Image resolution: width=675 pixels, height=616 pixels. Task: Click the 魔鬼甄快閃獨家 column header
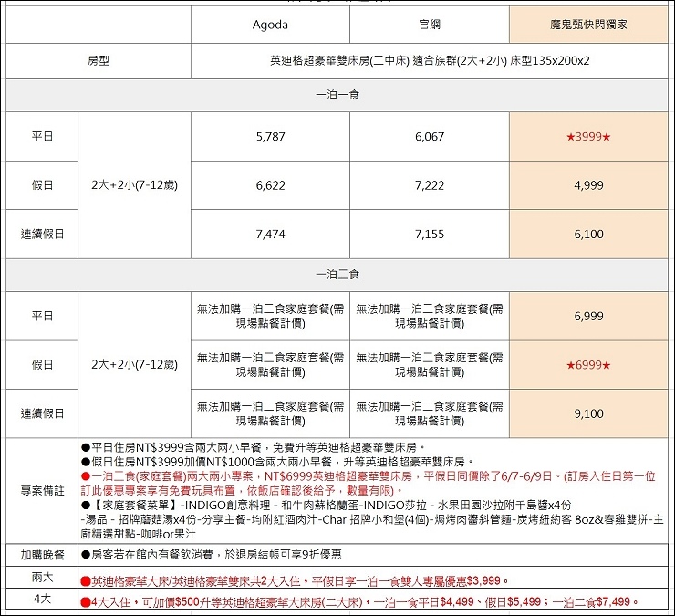[588, 25]
